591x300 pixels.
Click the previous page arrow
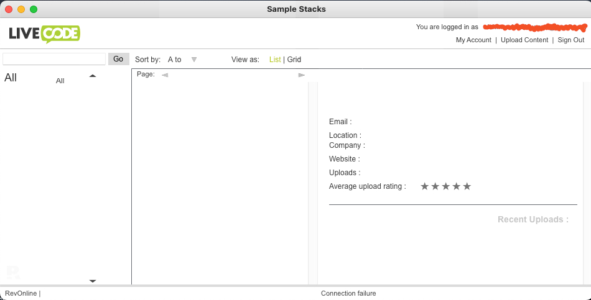[165, 75]
